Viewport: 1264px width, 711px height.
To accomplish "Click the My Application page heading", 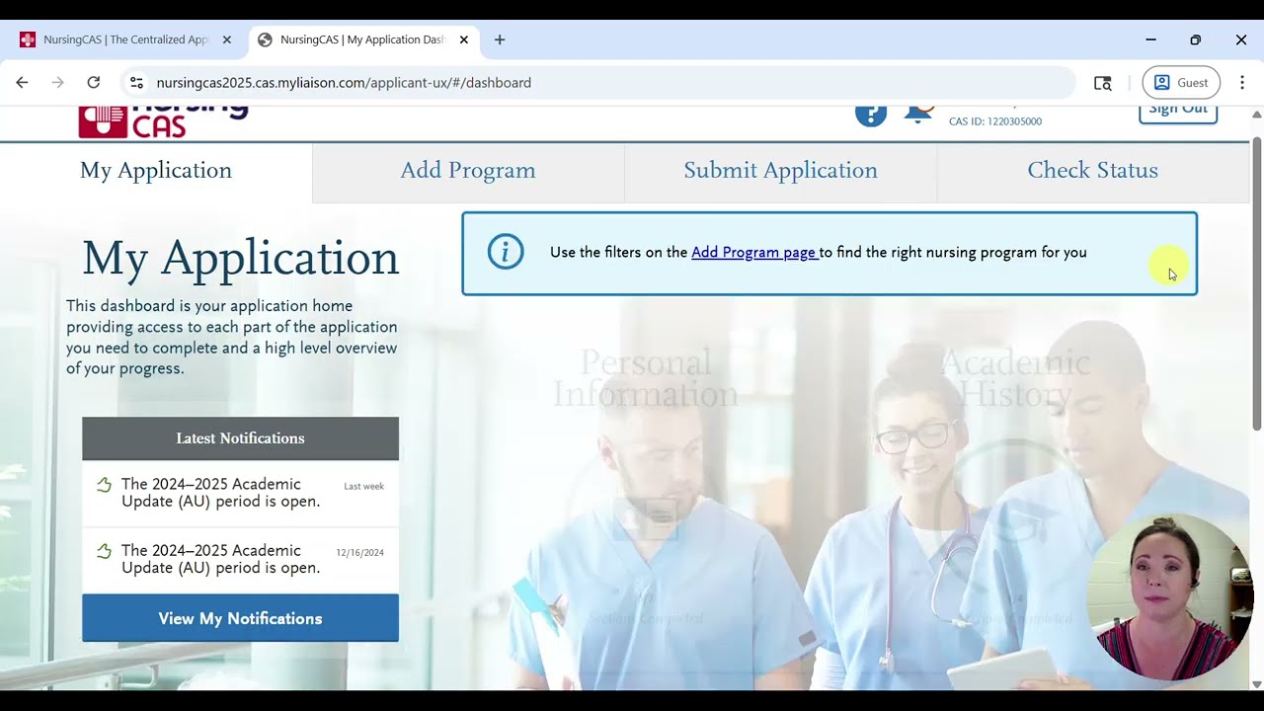I will (241, 259).
